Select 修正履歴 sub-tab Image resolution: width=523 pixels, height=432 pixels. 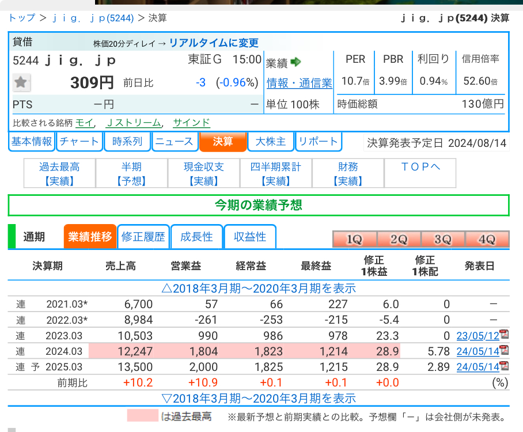(143, 237)
